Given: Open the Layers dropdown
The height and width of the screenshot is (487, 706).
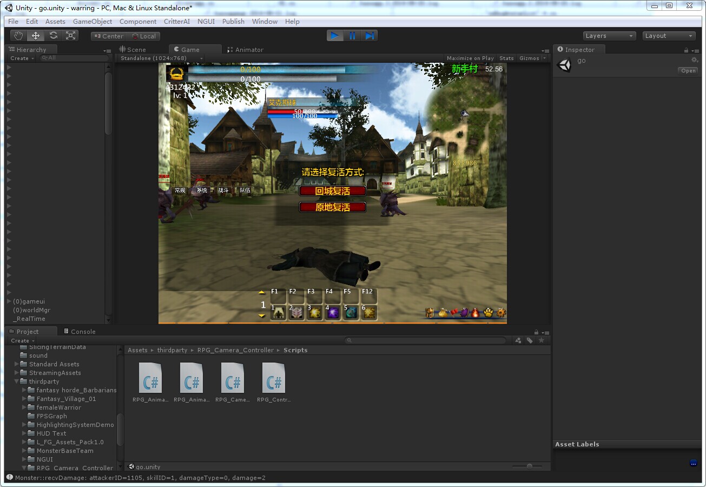Looking at the screenshot, I should click(x=609, y=36).
